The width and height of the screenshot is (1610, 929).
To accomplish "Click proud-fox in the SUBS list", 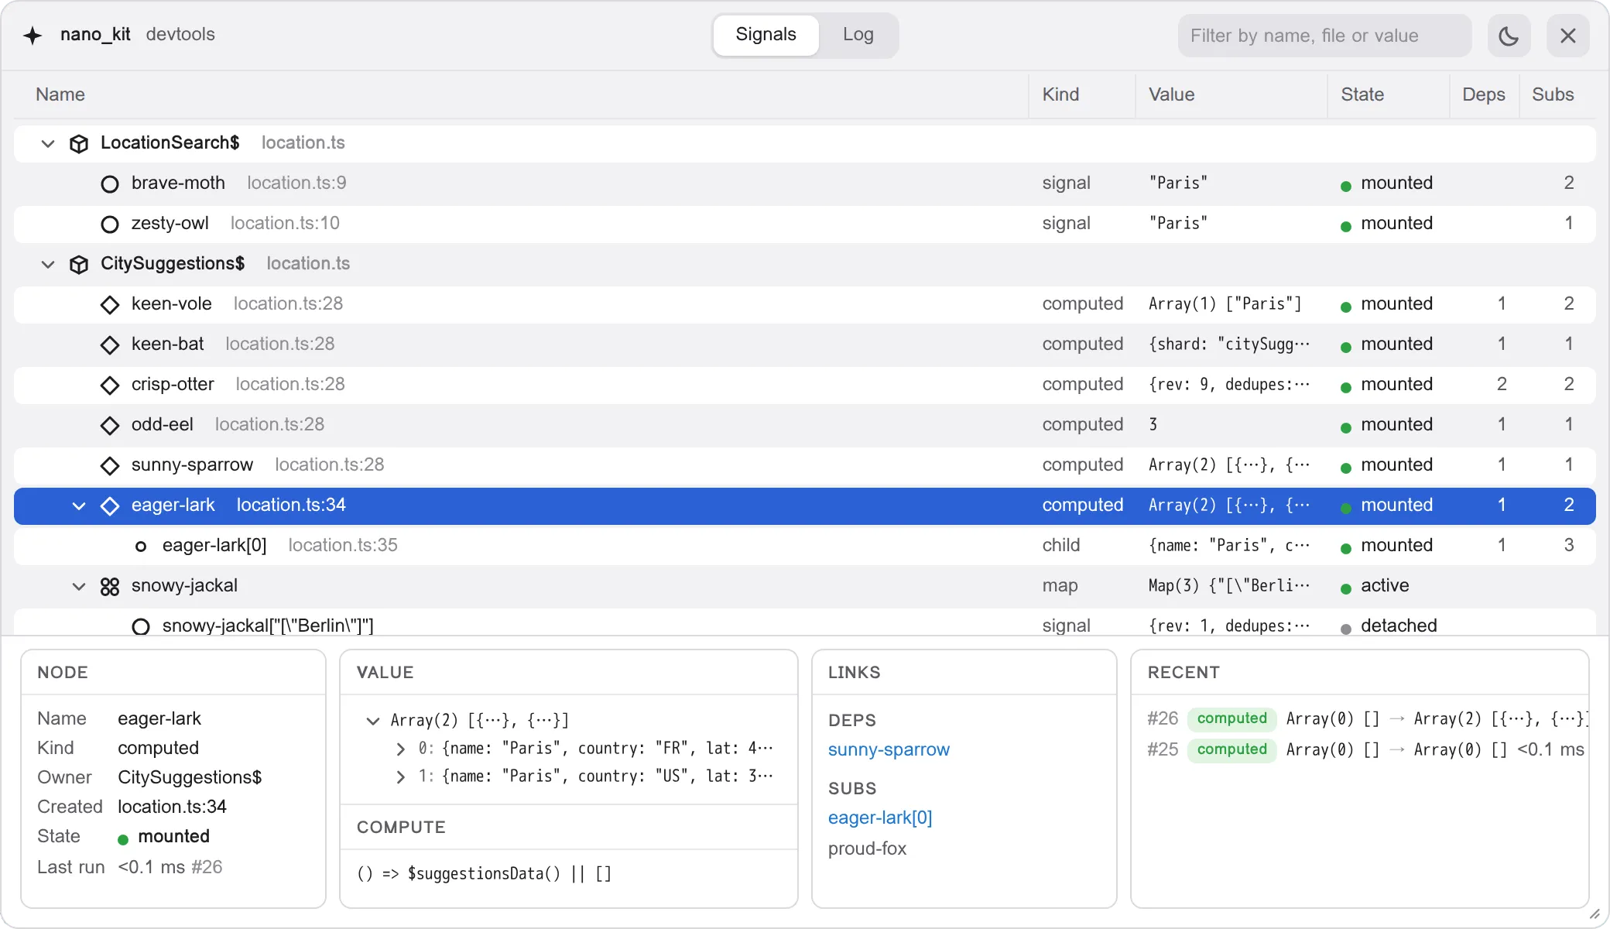I will 867,848.
